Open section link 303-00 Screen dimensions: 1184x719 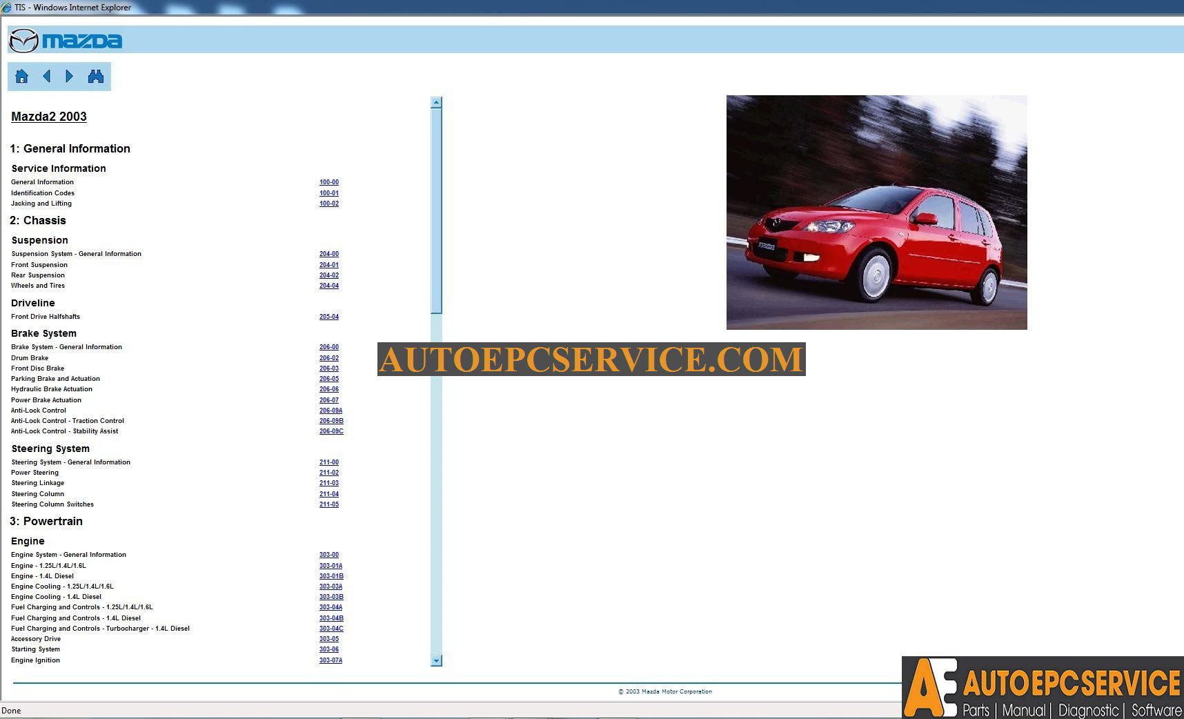[x=329, y=555]
